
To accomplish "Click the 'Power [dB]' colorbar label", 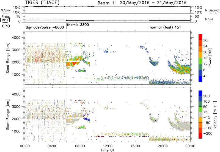I will [x=210, y=58].
